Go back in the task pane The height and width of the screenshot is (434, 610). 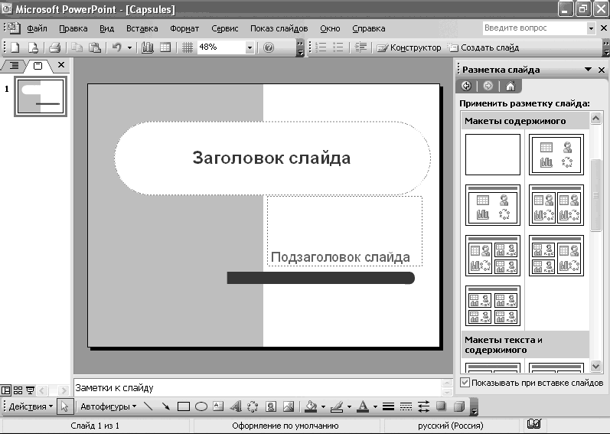[x=466, y=86]
